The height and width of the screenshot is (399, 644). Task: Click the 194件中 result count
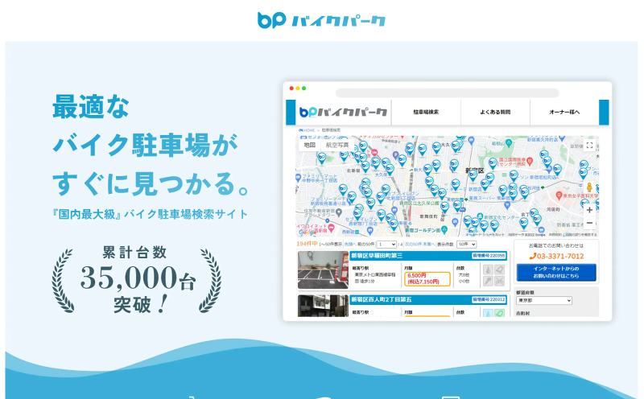tap(307, 244)
